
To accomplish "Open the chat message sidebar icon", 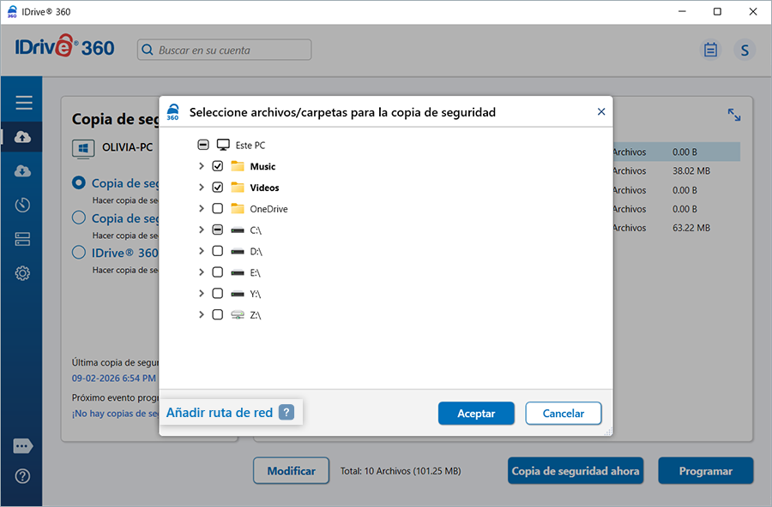I will [22, 446].
